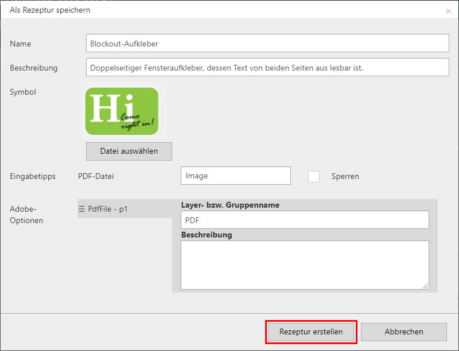Click the Symbol label
The width and height of the screenshot is (459, 351).
[x=23, y=92]
